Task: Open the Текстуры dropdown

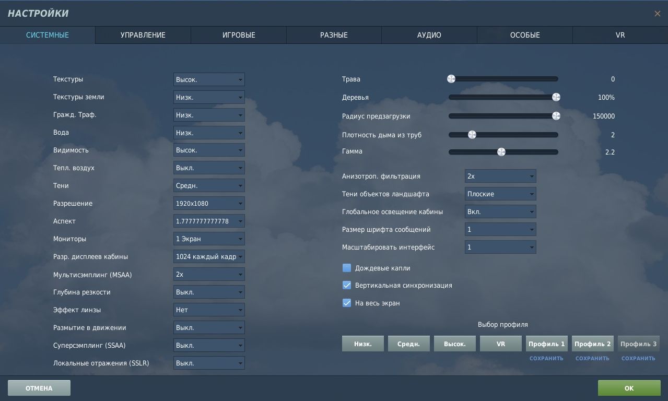Action: [209, 79]
